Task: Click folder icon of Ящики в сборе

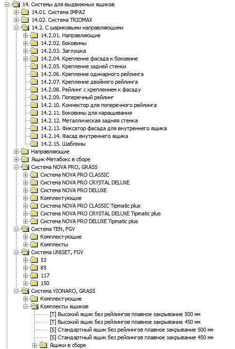Action: 43,345
